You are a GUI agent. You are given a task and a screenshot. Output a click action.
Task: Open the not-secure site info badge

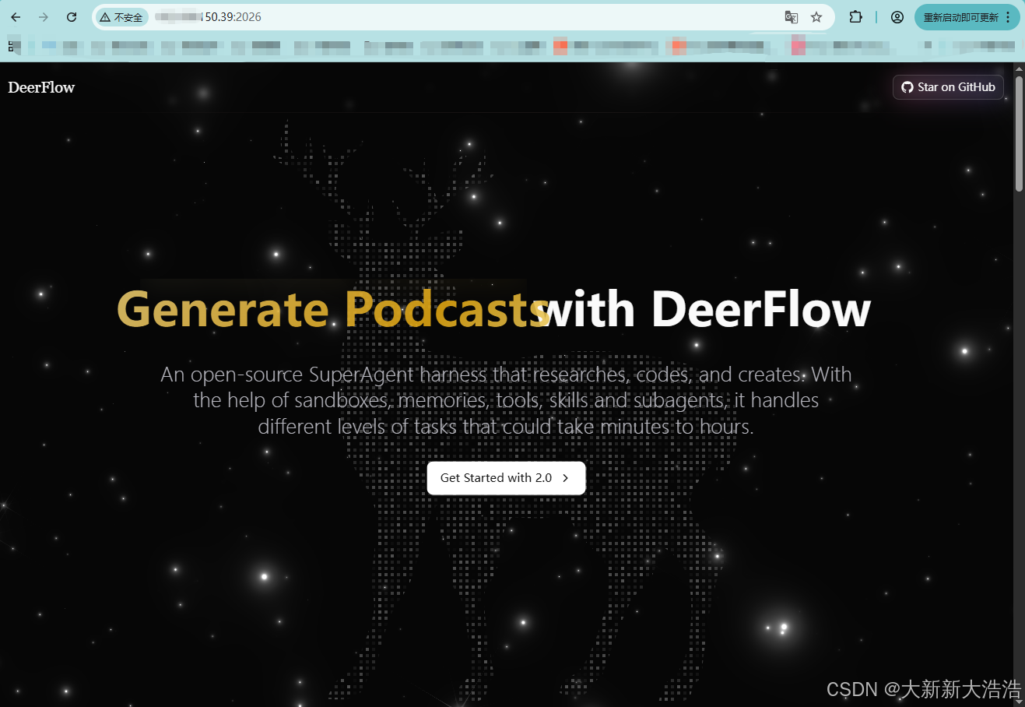coord(121,17)
